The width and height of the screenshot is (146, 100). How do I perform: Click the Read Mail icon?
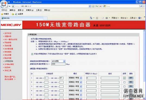[103, 18]
